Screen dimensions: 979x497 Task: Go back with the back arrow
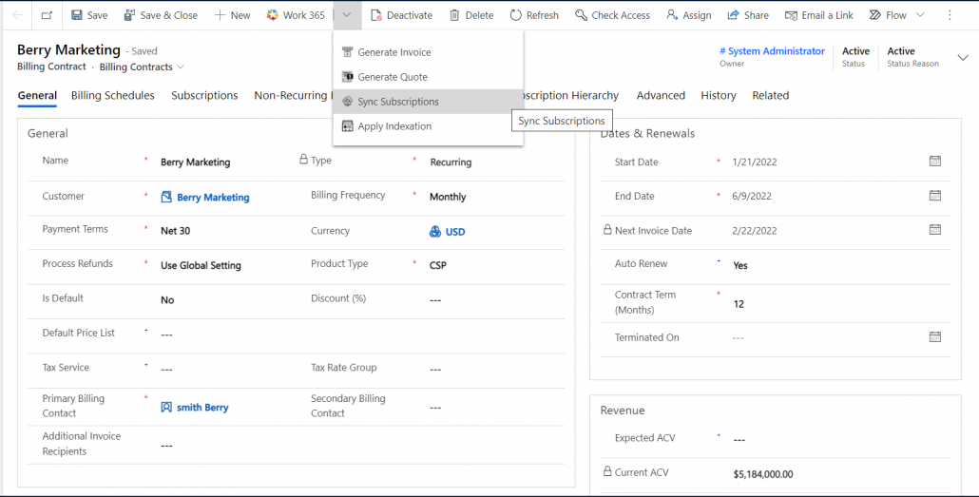coord(17,15)
